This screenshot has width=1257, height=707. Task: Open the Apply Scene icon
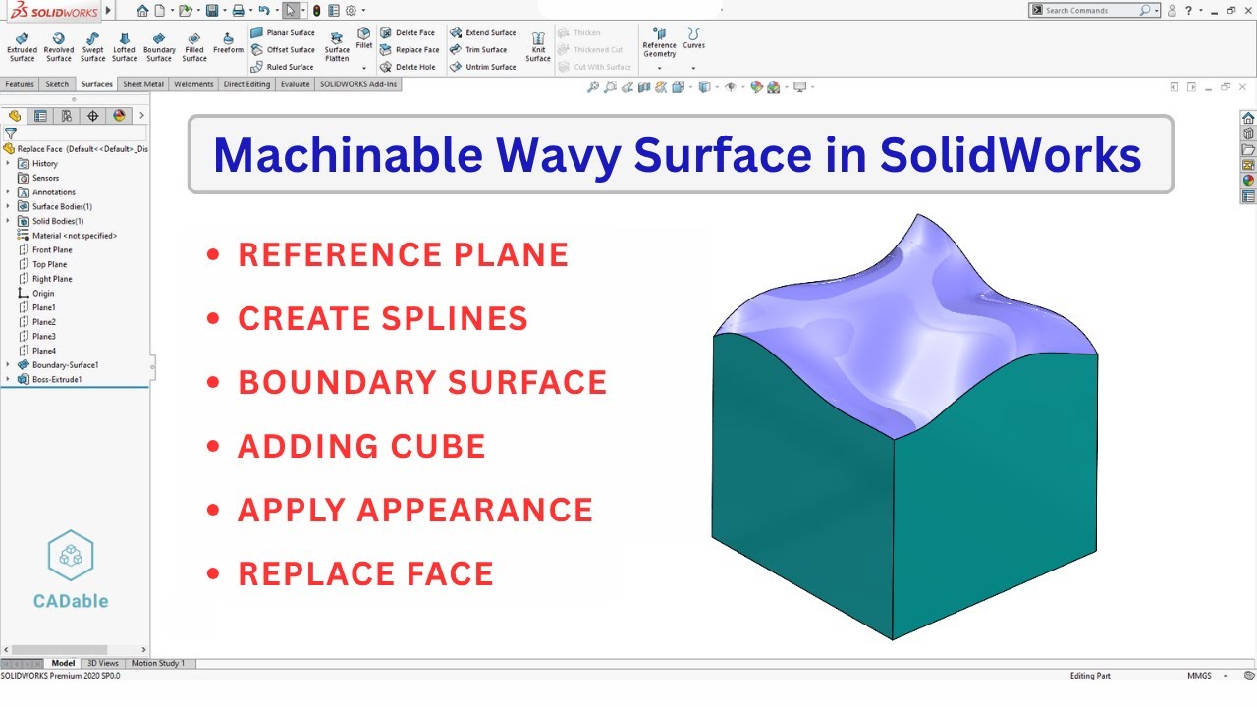[x=775, y=87]
